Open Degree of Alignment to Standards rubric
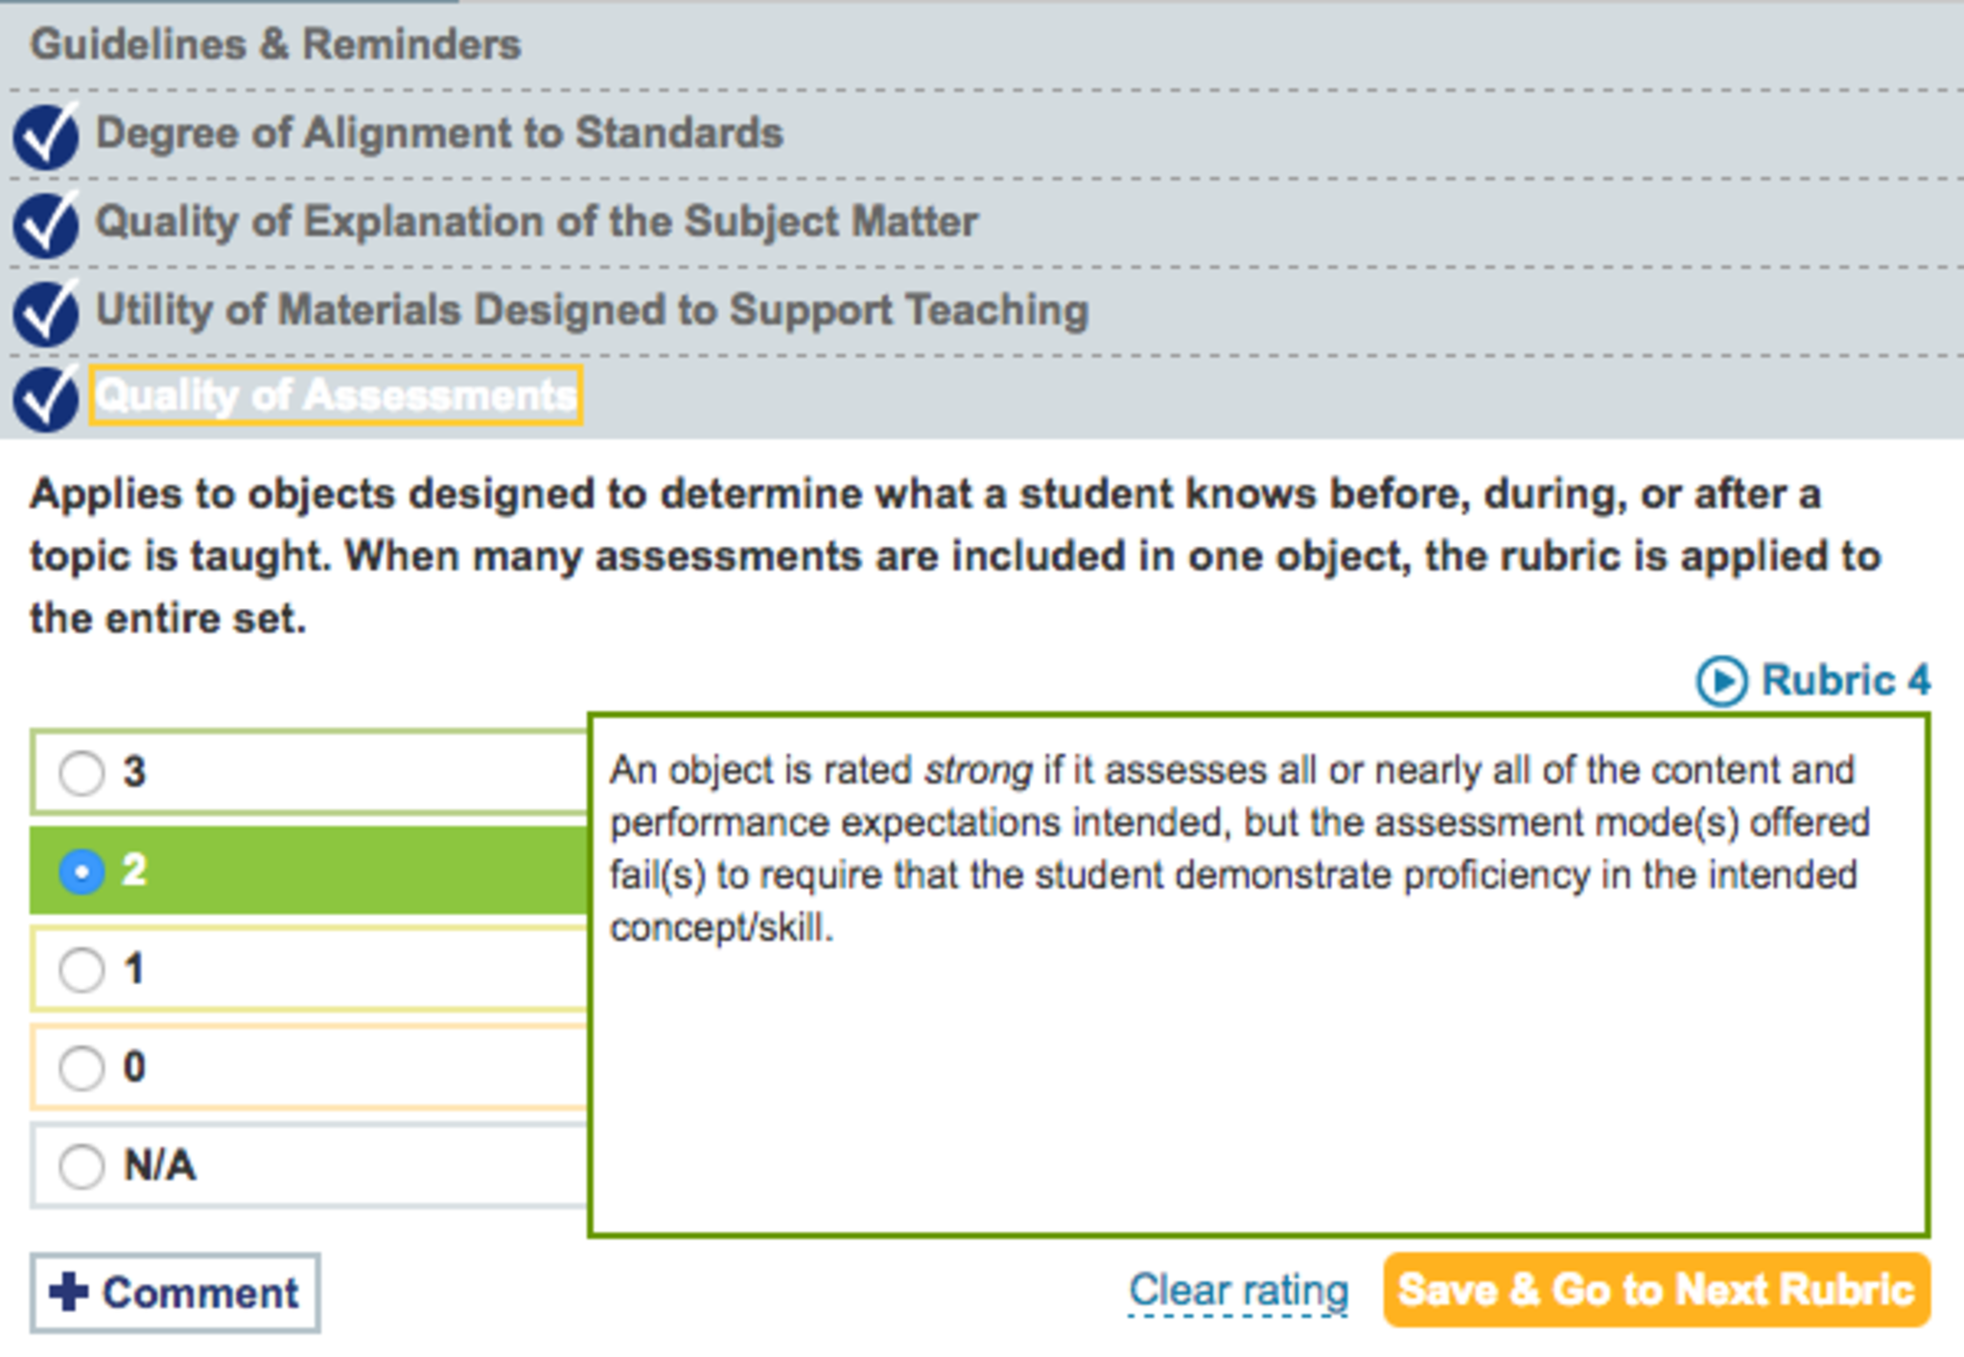This screenshot has width=1964, height=1357. (439, 133)
